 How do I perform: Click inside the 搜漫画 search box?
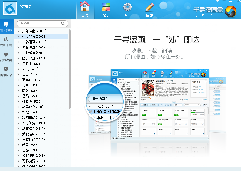pos(38,24)
